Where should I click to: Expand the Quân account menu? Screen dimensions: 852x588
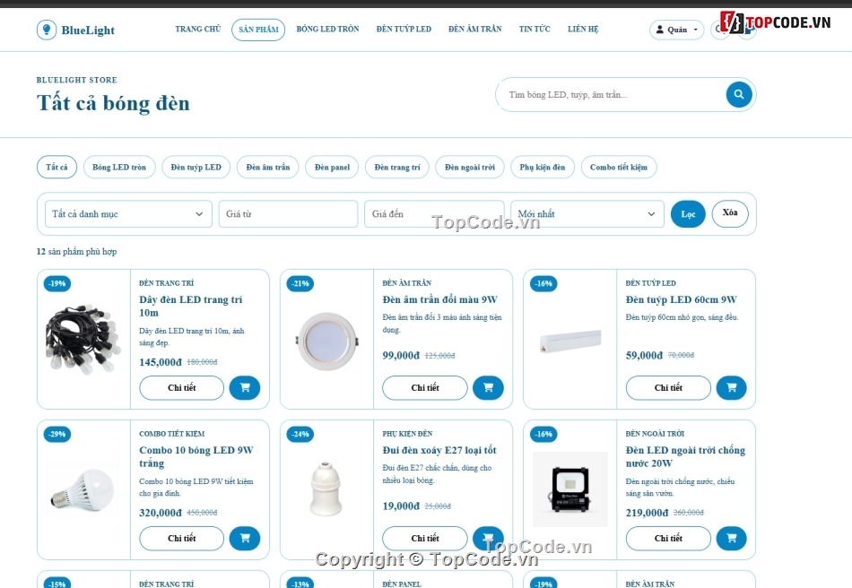point(676,30)
